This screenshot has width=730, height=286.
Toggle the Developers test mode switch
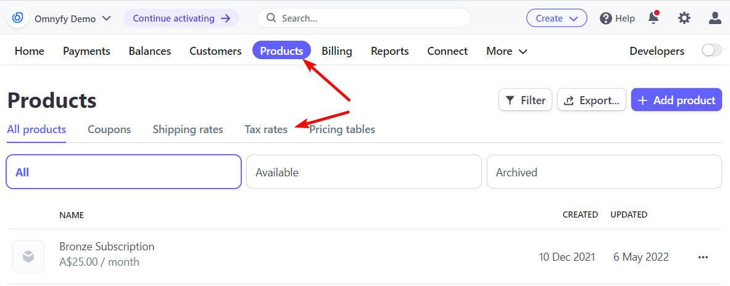(712, 51)
